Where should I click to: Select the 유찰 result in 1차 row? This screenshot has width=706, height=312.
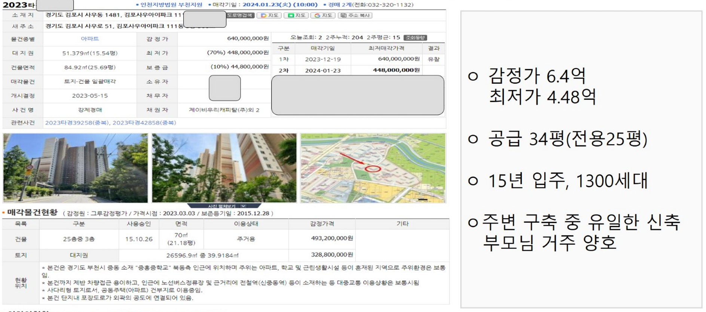coord(434,59)
